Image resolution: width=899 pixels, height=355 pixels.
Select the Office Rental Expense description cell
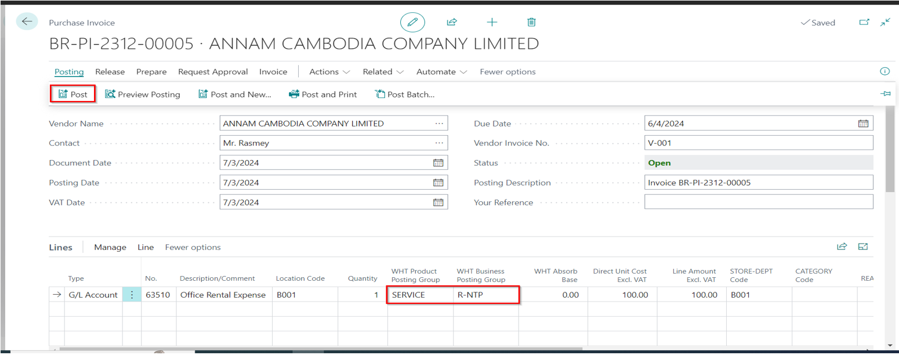point(223,295)
